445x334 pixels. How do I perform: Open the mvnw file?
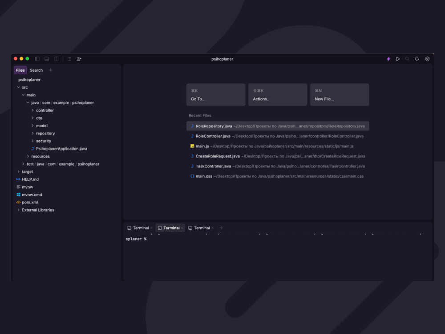tap(27, 187)
